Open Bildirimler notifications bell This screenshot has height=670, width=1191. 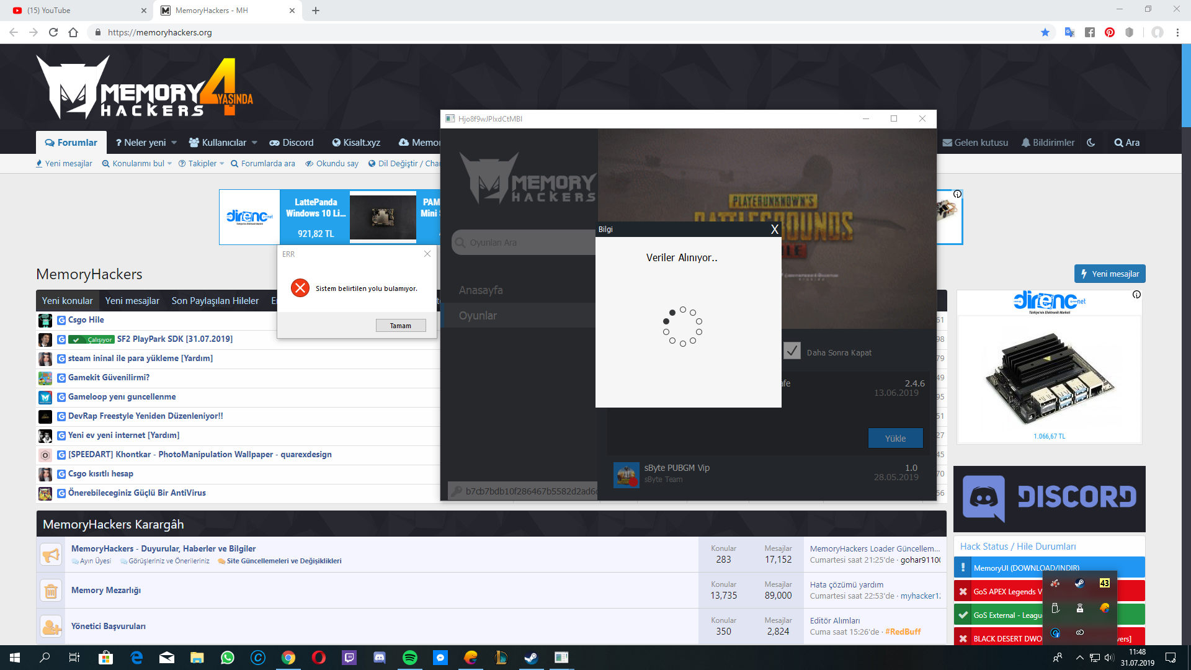click(1048, 143)
